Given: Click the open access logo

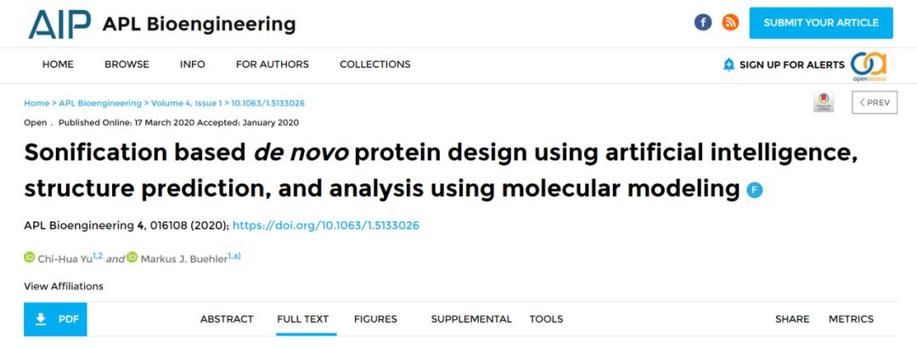Looking at the screenshot, I should click(x=869, y=66).
